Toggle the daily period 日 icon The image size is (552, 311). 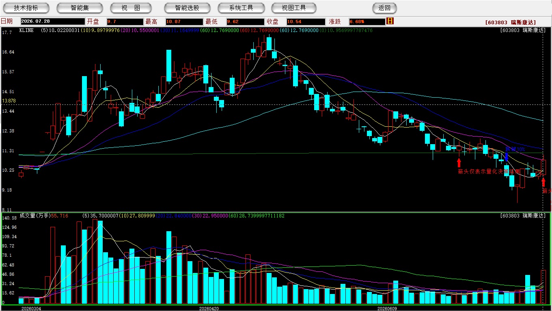(x=390, y=21)
